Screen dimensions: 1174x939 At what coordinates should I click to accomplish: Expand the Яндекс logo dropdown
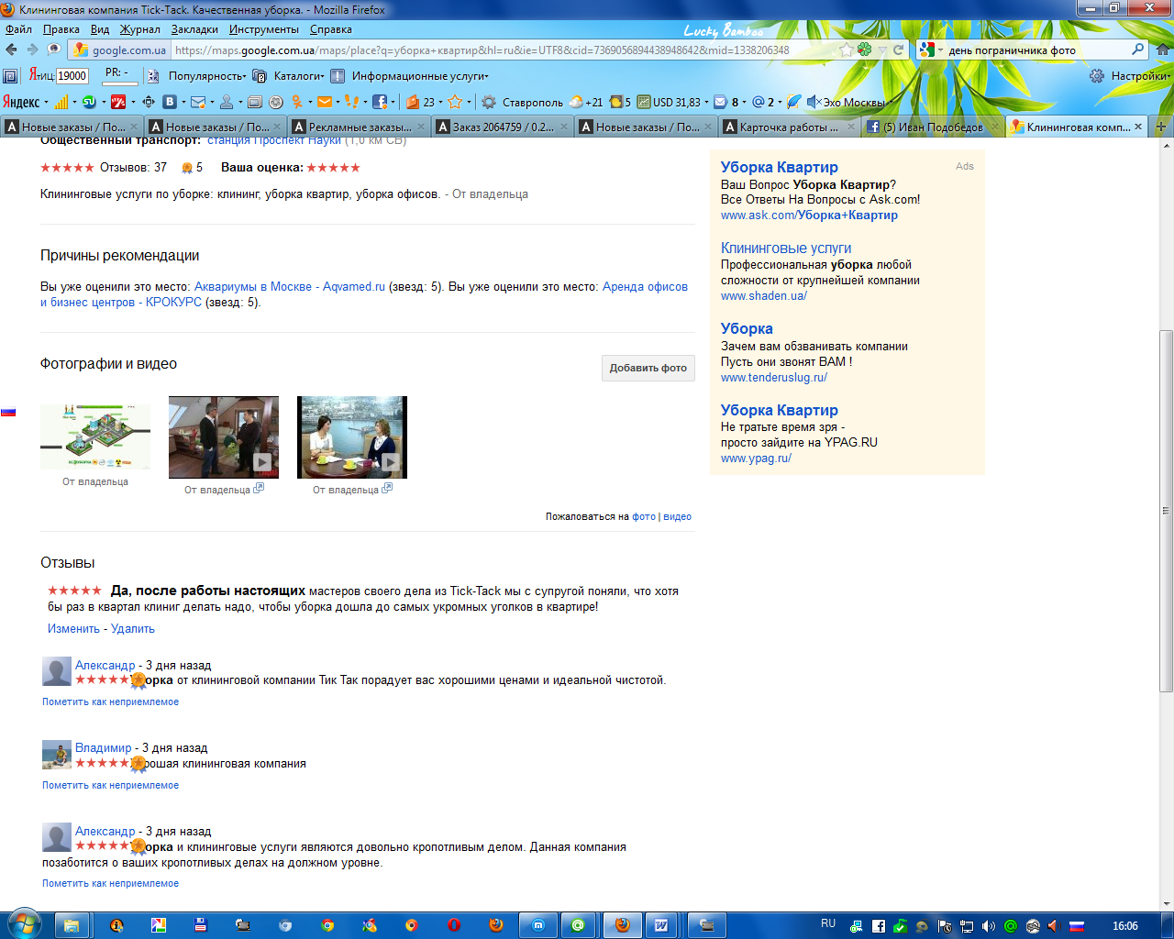(x=45, y=103)
